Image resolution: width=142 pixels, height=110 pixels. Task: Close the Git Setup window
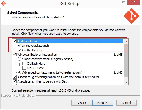134,3
